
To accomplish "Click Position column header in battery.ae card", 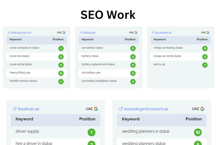I will (130, 39).
